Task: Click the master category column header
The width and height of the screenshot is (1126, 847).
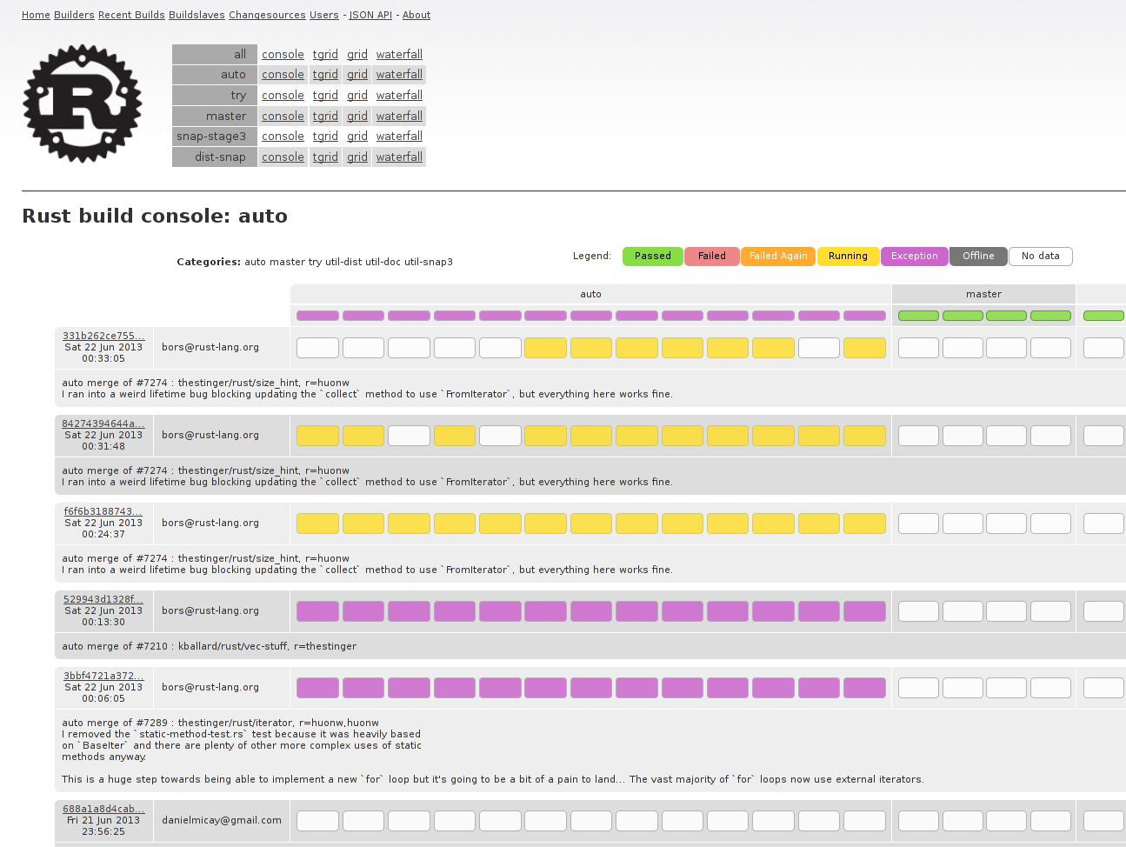Action: coord(983,294)
